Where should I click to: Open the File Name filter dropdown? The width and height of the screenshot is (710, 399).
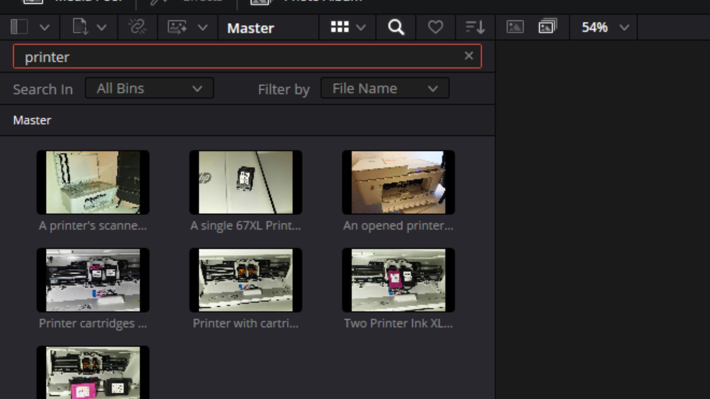(385, 88)
